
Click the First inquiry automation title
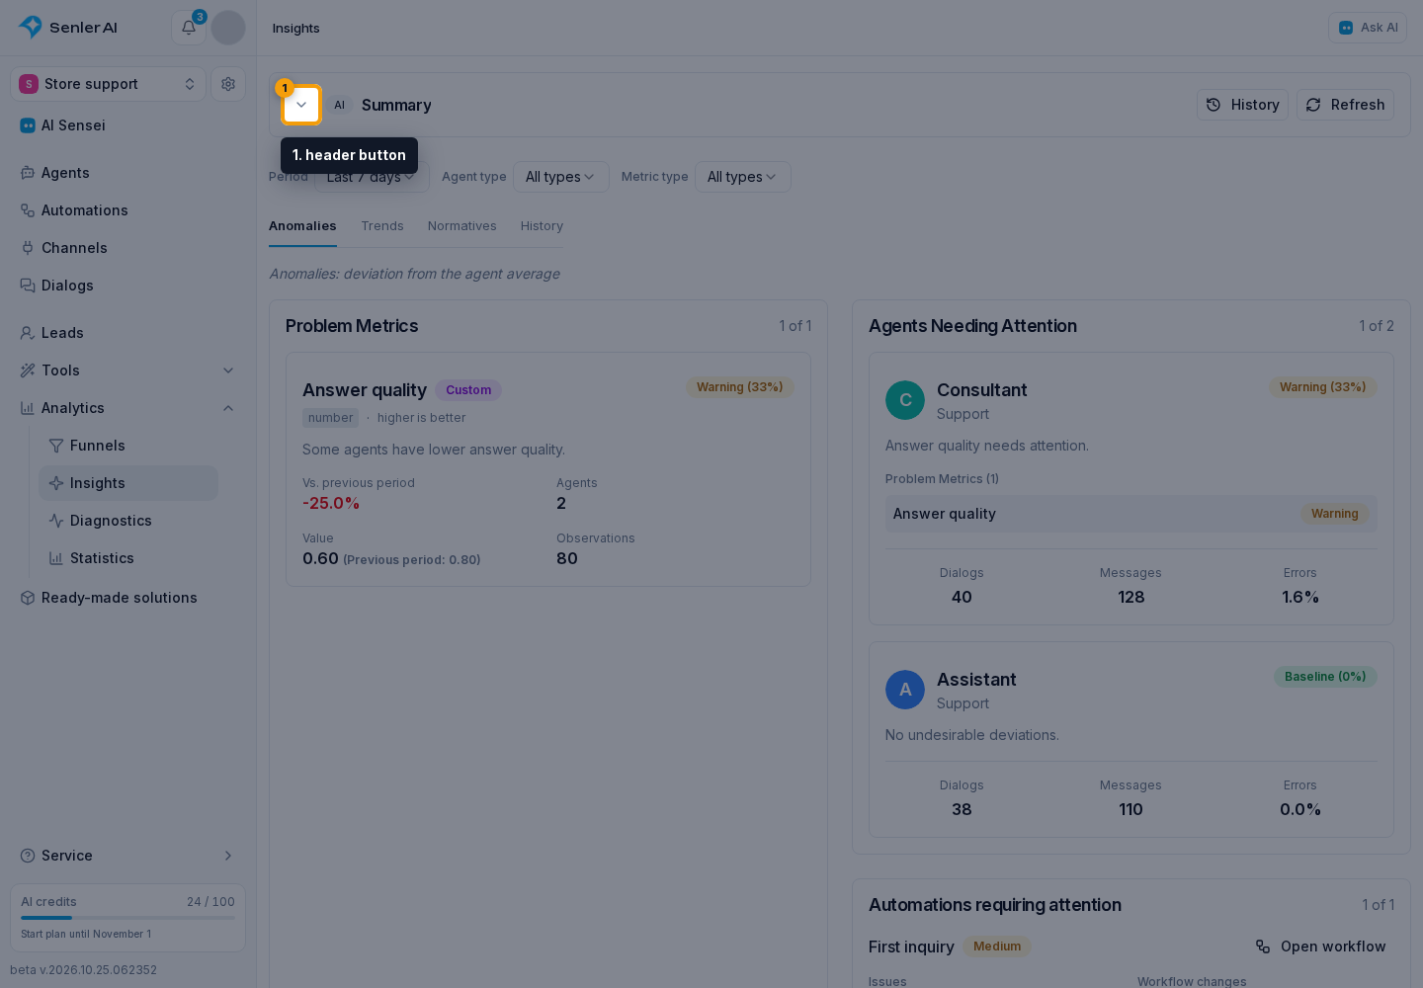click(911, 947)
